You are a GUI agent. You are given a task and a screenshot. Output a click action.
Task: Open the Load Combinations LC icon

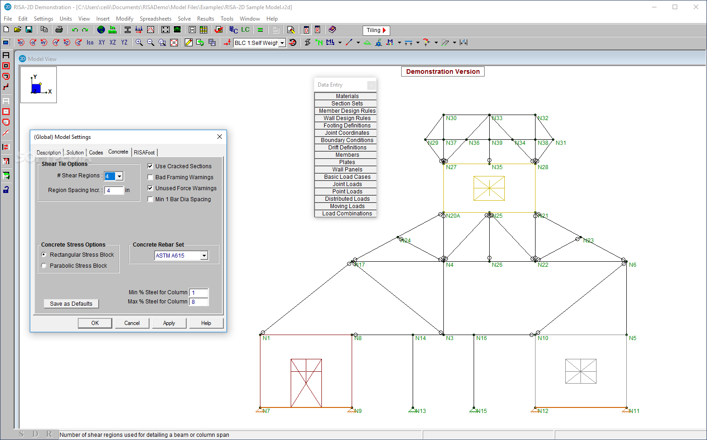[x=245, y=30]
